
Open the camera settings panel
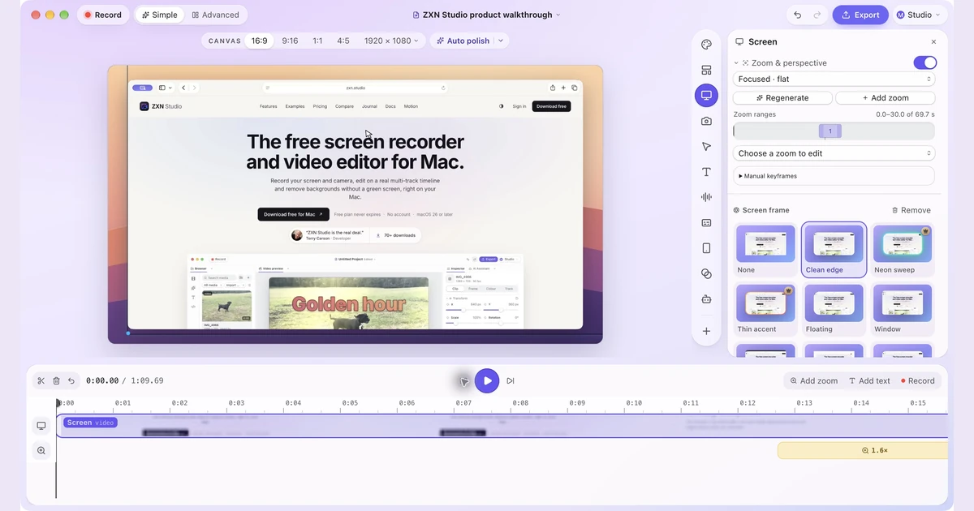click(706, 121)
